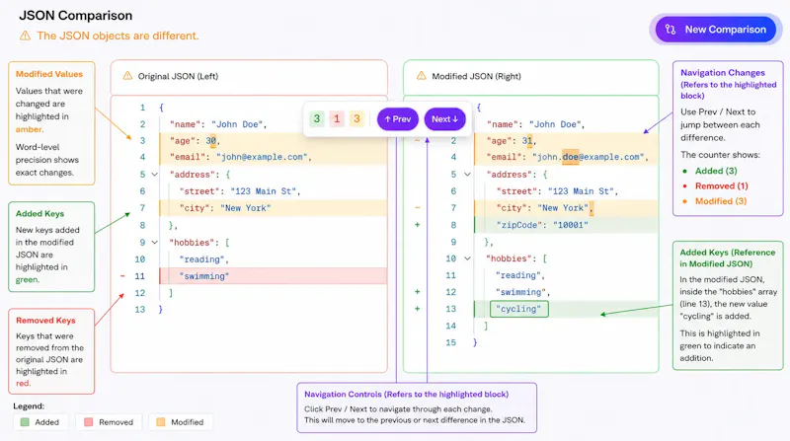Click the Legend: label
The image size is (790, 441).
coord(29,405)
